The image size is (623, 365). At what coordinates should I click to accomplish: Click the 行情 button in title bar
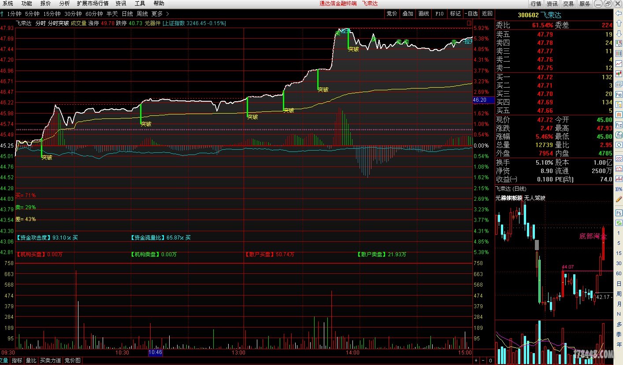pyautogui.click(x=536, y=4)
